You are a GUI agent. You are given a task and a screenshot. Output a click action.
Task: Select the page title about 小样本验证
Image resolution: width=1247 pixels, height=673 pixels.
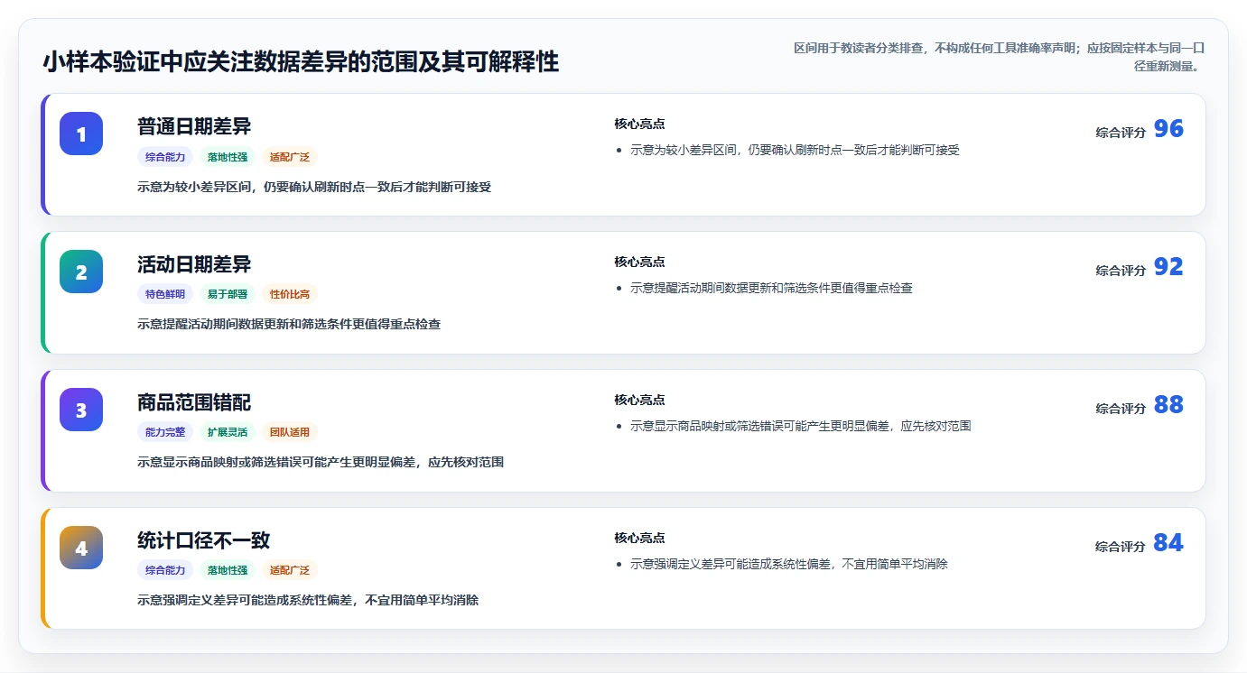point(301,61)
